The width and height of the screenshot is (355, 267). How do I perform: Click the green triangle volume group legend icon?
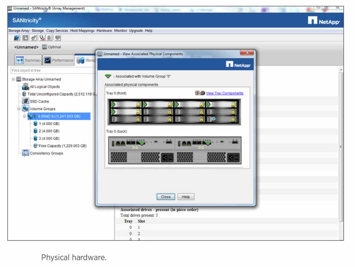tap(108, 76)
